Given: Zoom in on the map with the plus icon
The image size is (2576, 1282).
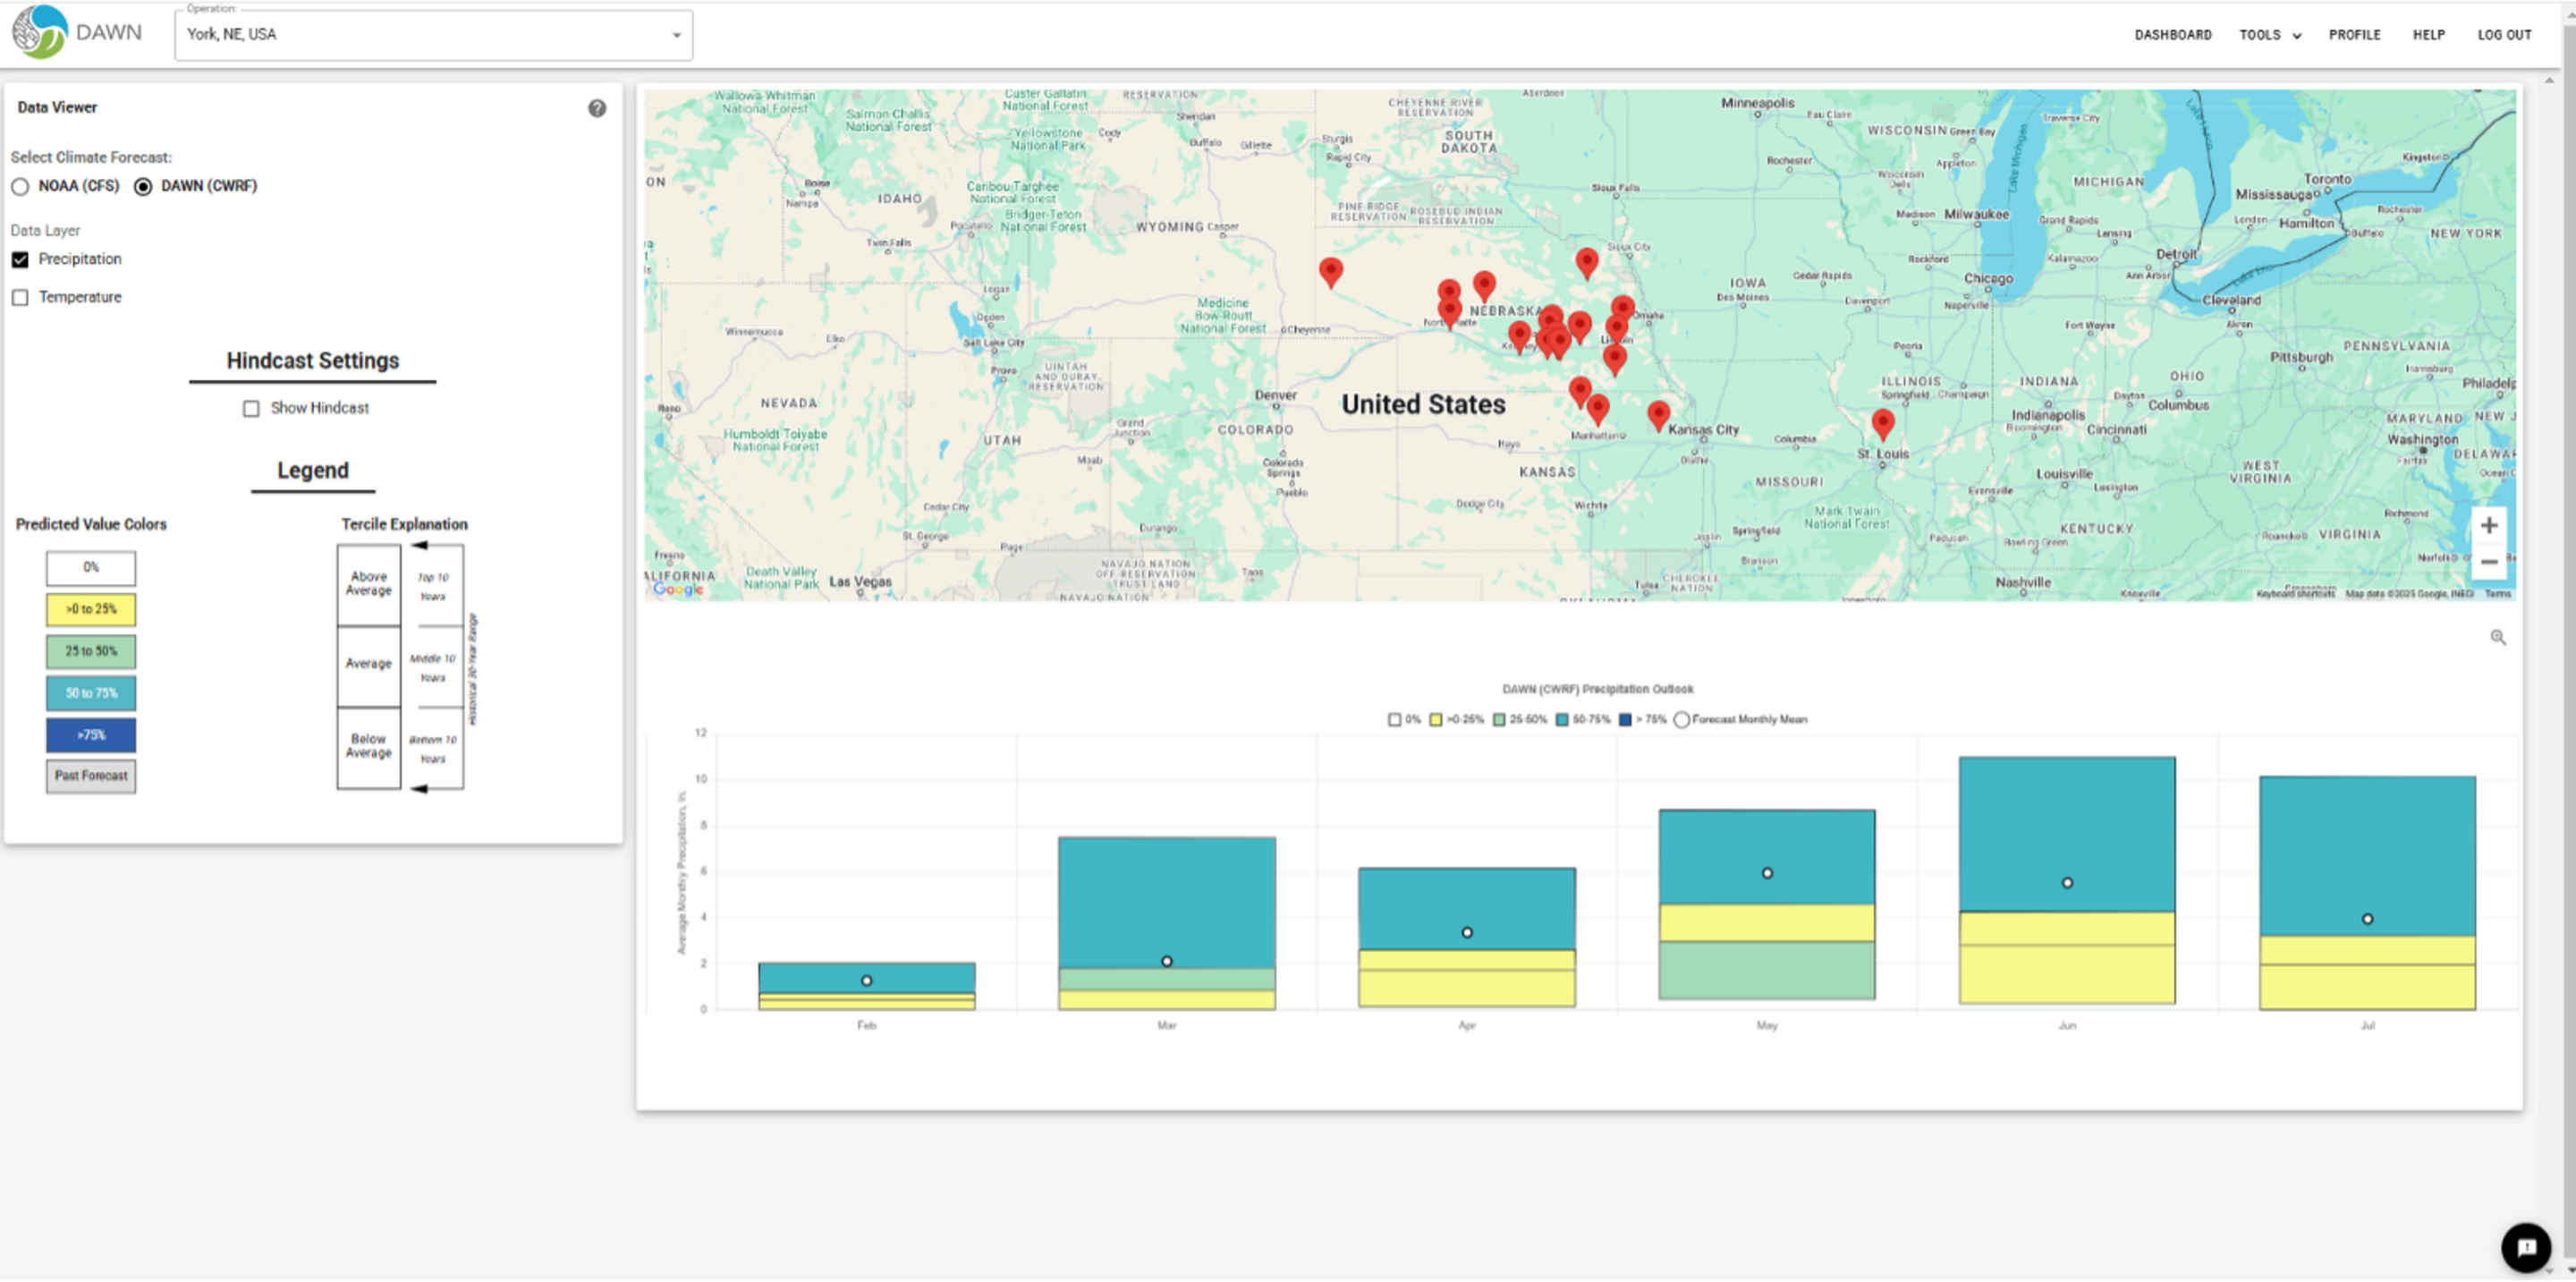Looking at the screenshot, I should [2489, 524].
